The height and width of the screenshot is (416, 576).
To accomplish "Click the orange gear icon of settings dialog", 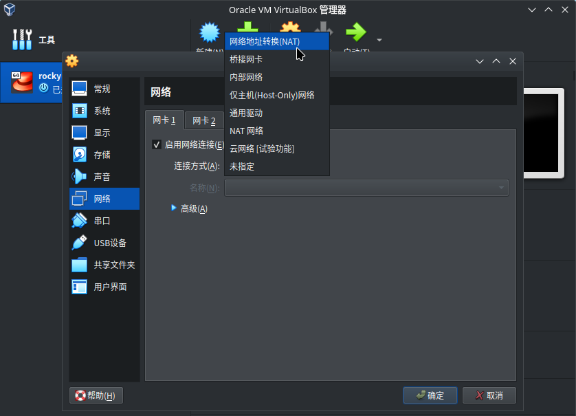I will (72, 61).
